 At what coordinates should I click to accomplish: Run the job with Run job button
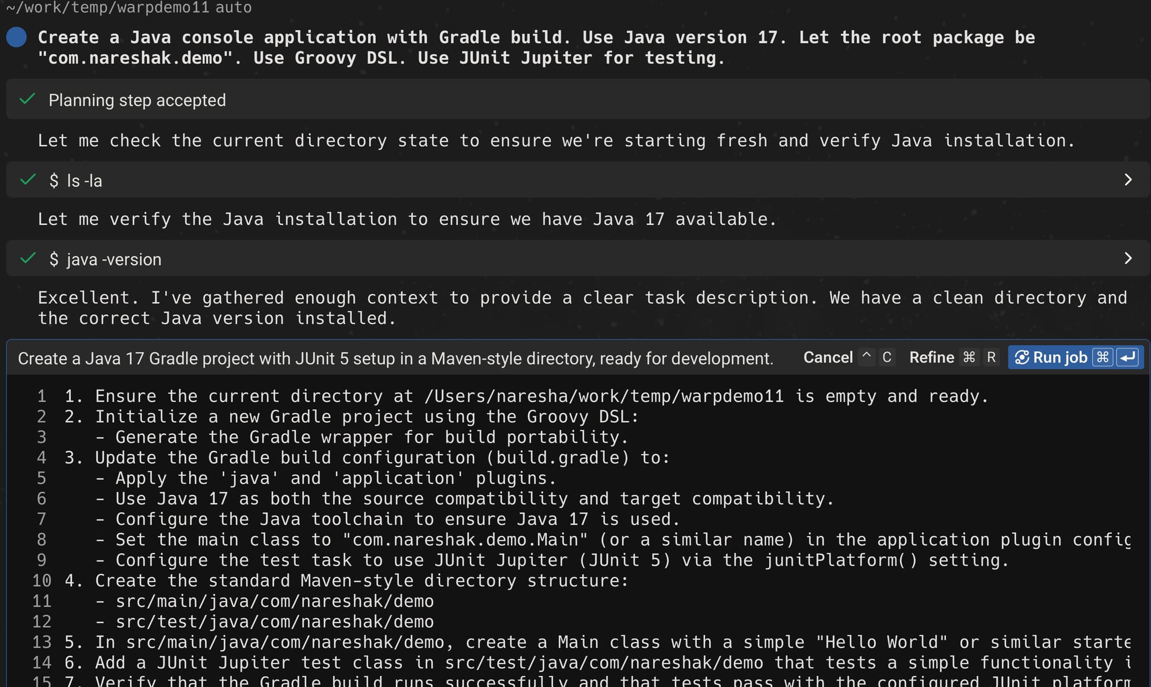pos(1059,358)
